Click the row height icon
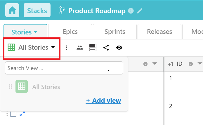 tap(93, 48)
